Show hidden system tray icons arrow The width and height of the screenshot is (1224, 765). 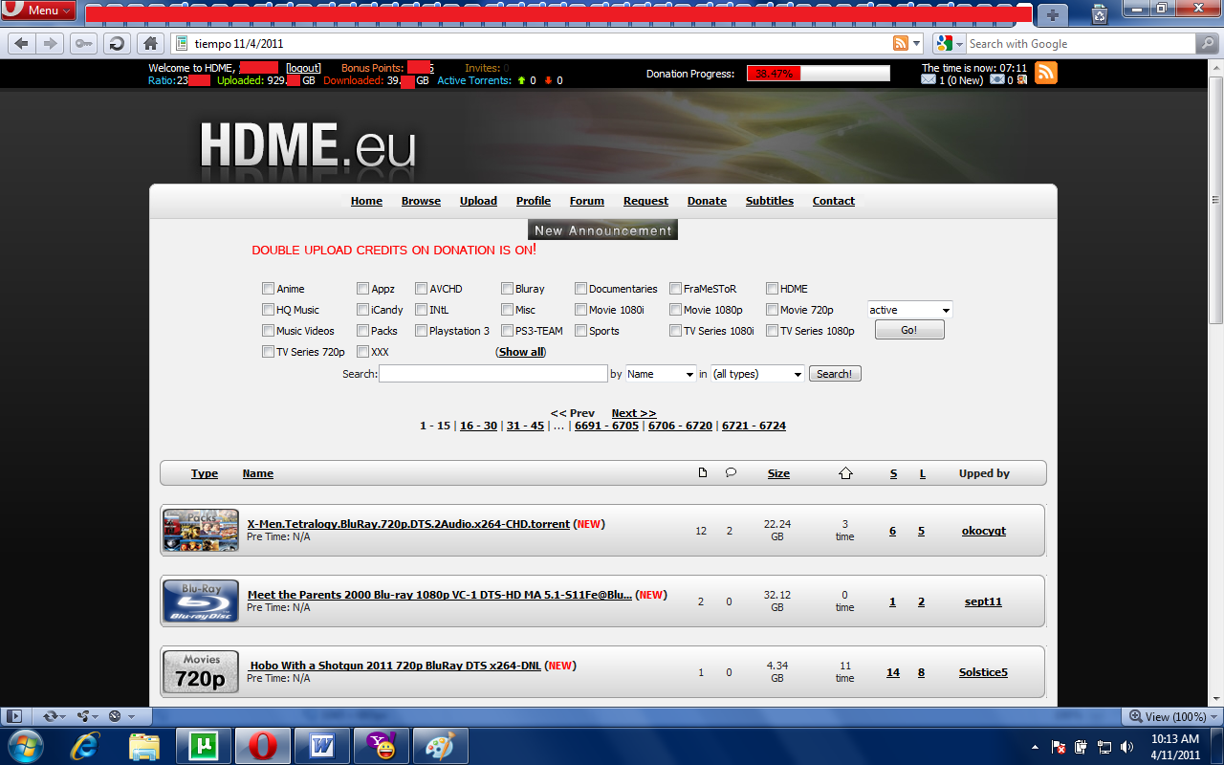pyautogui.click(x=1036, y=746)
